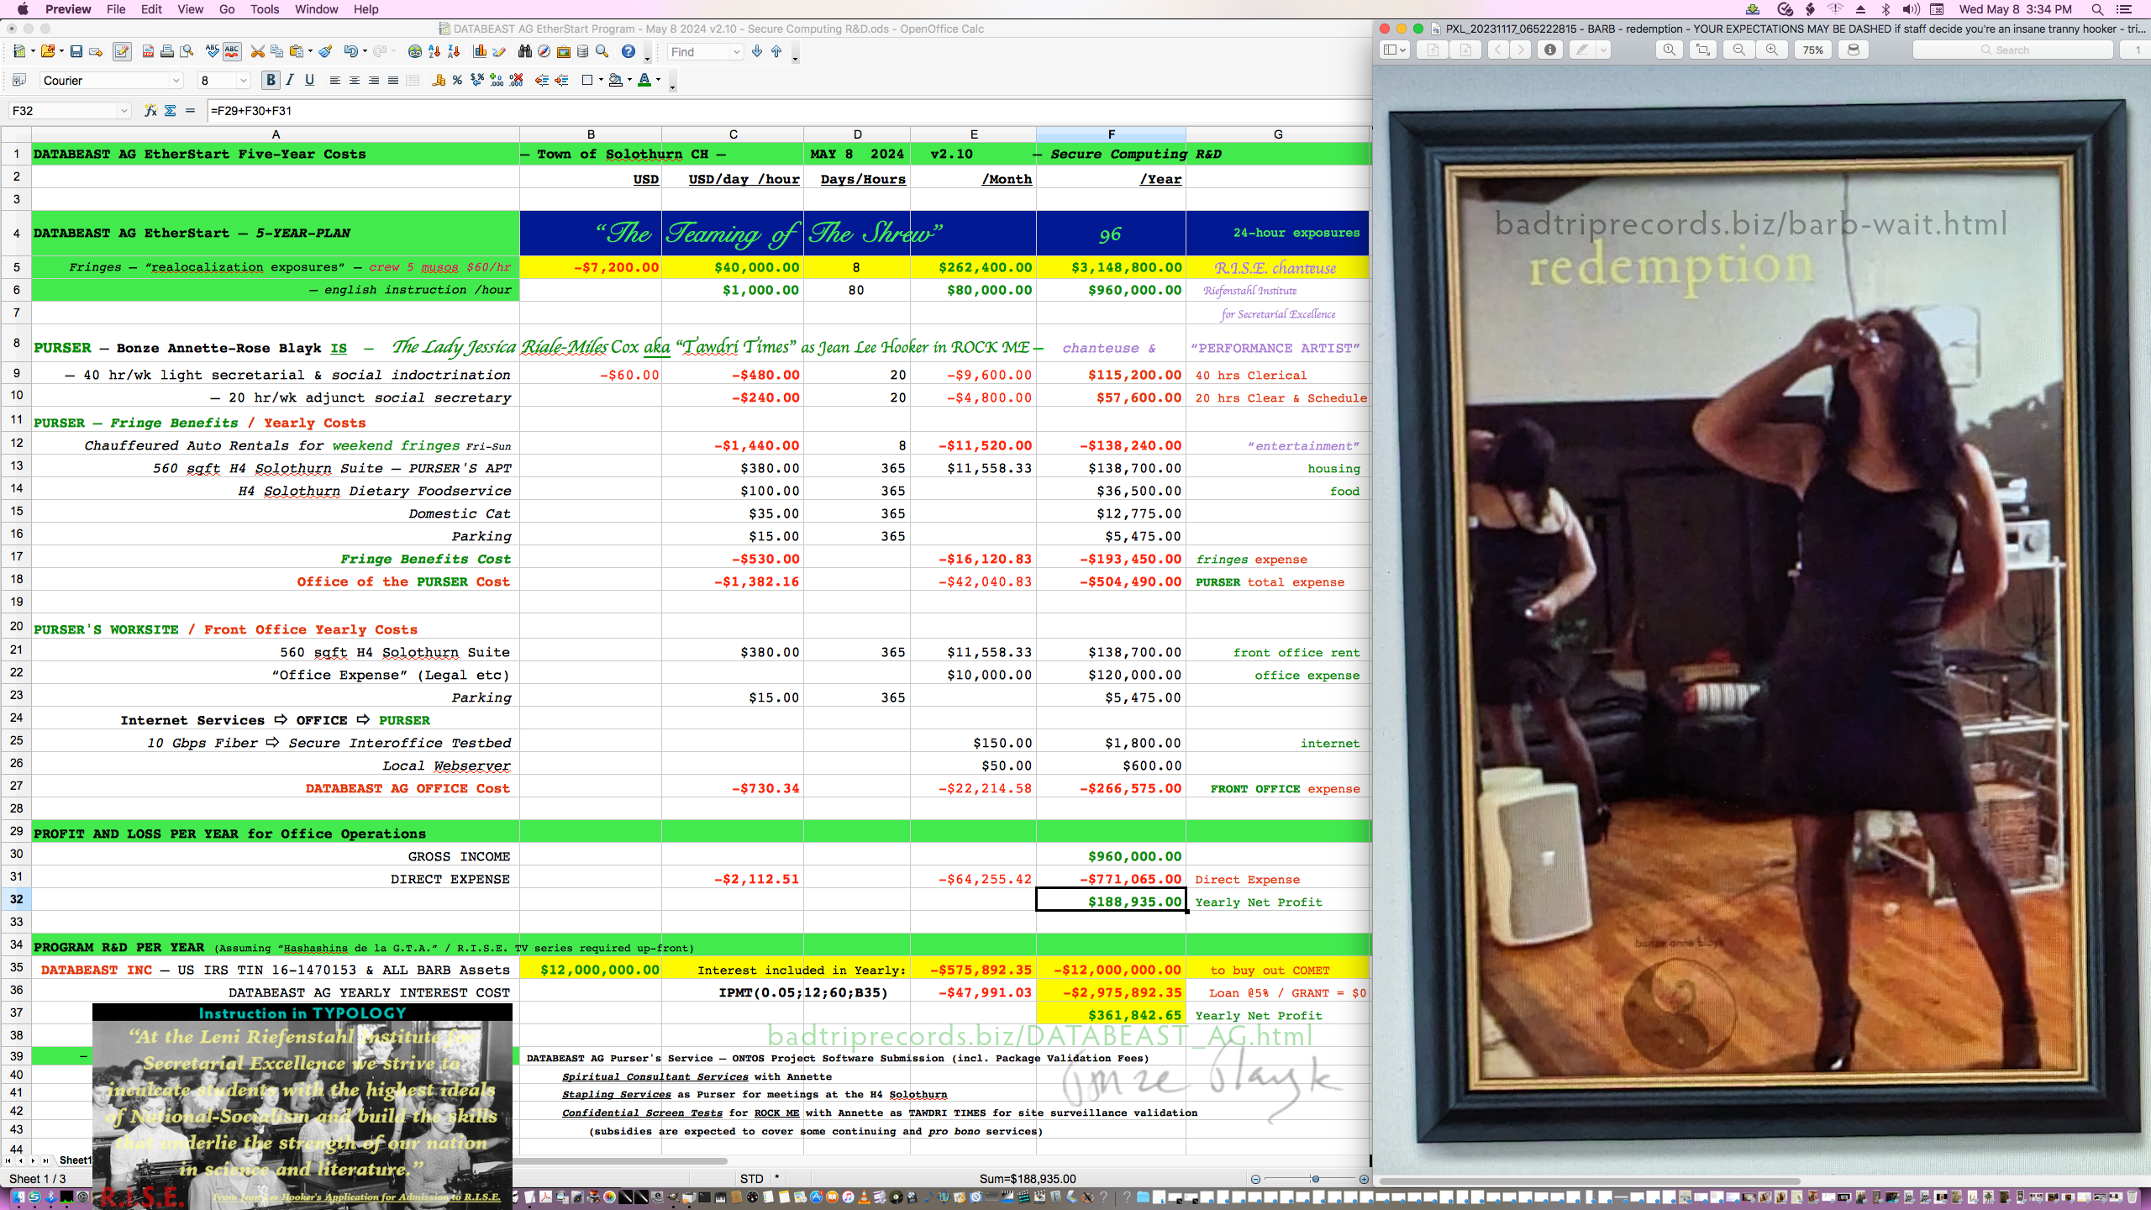Click Find Next down arrow icon

point(757,52)
